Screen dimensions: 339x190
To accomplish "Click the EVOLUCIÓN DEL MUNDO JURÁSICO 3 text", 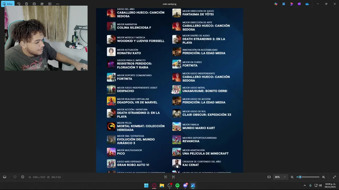I will click(x=136, y=141).
